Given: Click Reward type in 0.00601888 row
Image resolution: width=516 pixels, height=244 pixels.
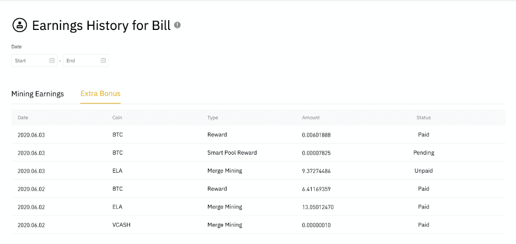Looking at the screenshot, I should 217,135.
